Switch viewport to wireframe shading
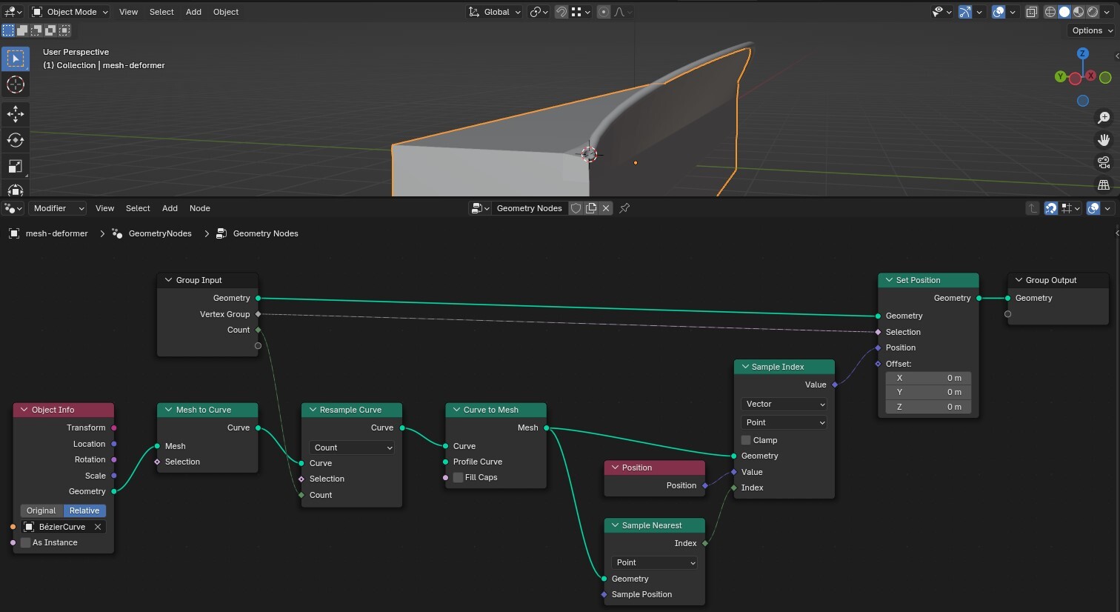 1050,11
